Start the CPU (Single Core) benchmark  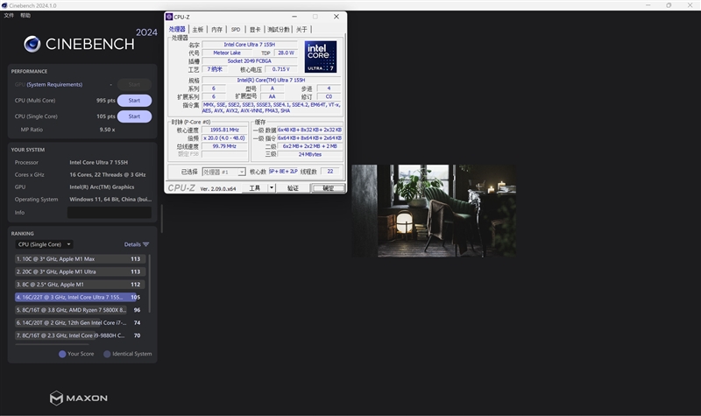click(x=134, y=116)
